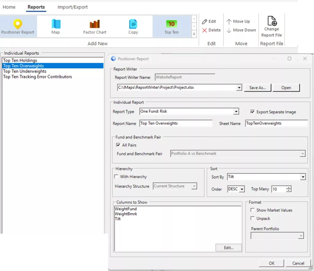The height and width of the screenshot is (271, 314).
Task: Click the Sheet Name field
Action: 276,123
